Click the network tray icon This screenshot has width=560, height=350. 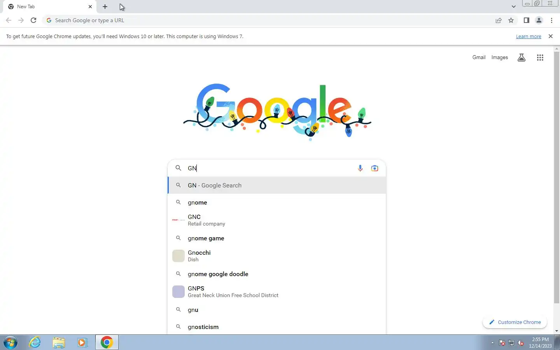(511, 343)
